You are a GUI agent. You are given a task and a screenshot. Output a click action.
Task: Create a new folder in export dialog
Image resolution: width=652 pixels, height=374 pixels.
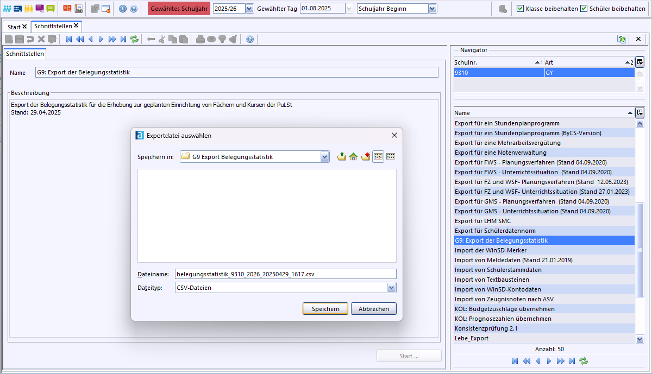[366, 157]
